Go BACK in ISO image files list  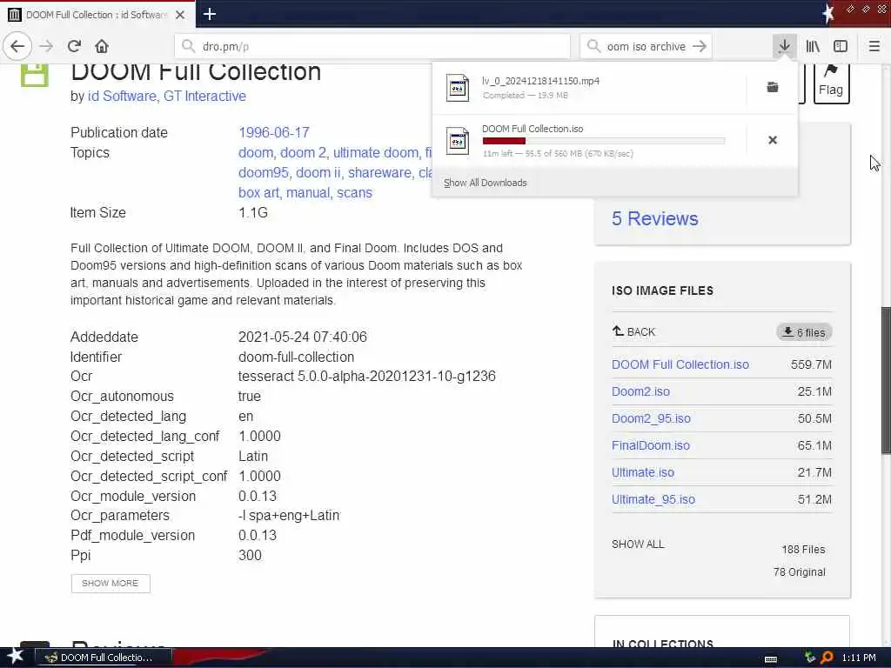coord(633,331)
